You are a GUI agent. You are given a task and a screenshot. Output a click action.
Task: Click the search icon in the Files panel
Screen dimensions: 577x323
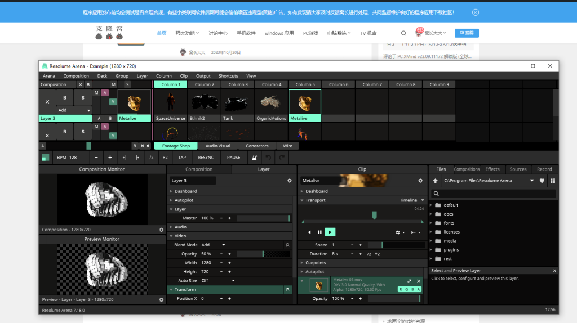click(x=436, y=194)
